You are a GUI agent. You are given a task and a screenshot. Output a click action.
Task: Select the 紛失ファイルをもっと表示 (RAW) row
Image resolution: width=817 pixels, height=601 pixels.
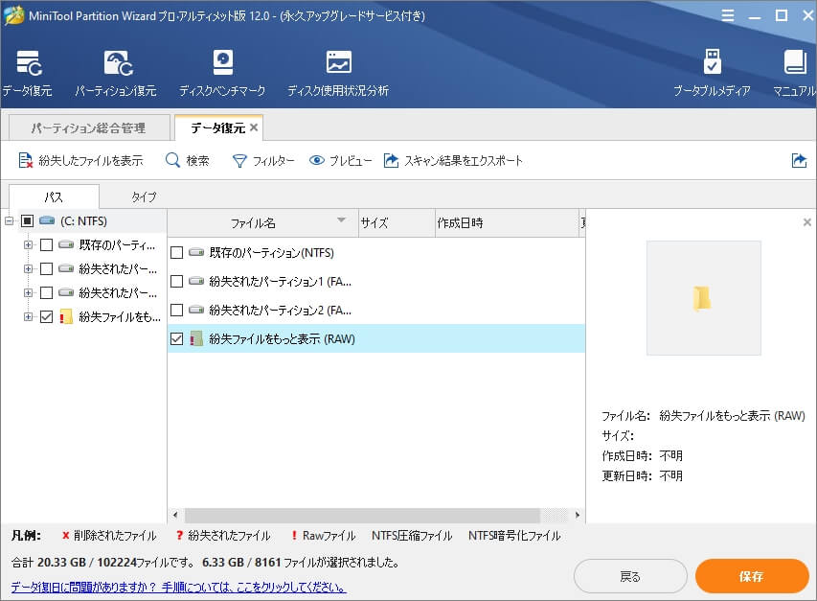tap(376, 338)
